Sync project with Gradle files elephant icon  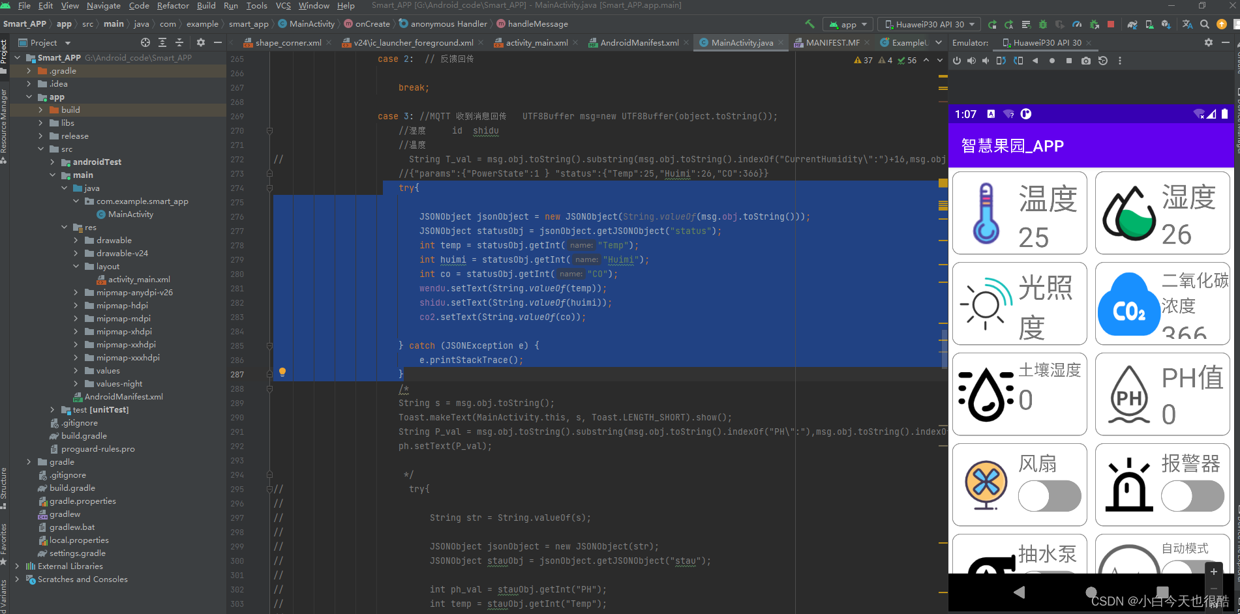[1132, 23]
